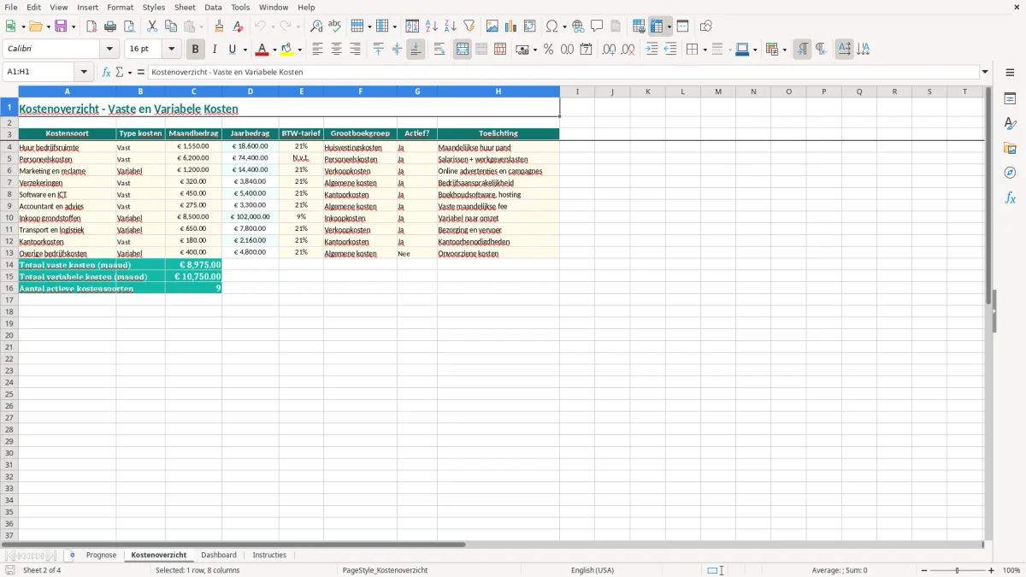
Task: Click the formula equals button
Action: [141, 72]
